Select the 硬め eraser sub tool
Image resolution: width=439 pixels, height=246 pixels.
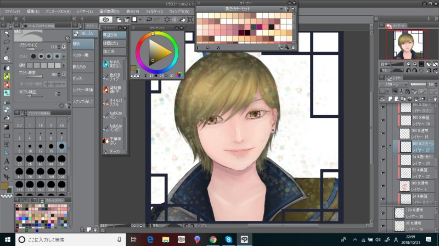tap(83, 44)
